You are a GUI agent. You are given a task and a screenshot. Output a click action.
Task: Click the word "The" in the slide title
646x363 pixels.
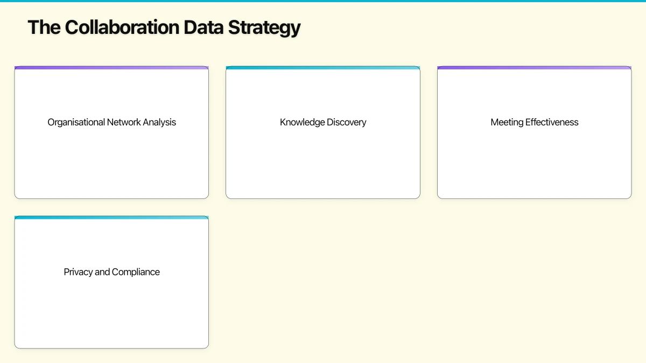44,27
